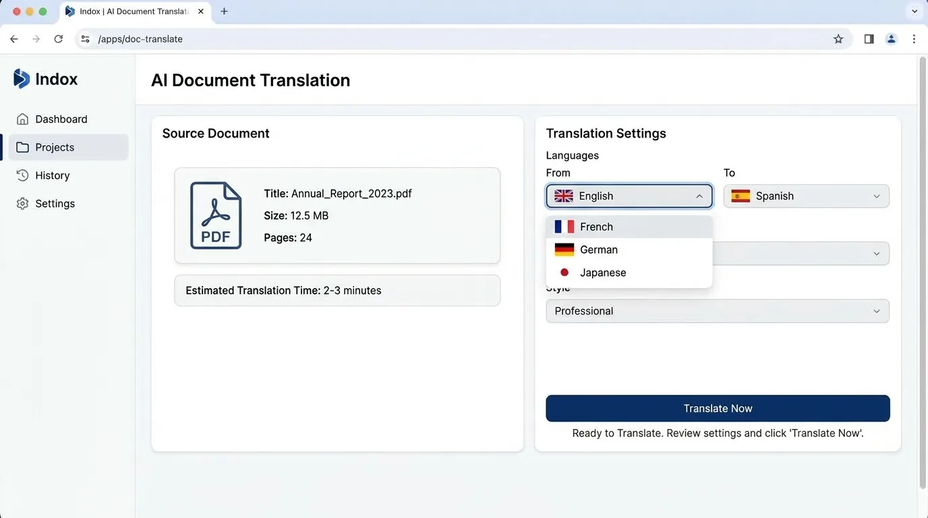
Task: Click the To dropdown down chevron
Action: click(x=877, y=196)
